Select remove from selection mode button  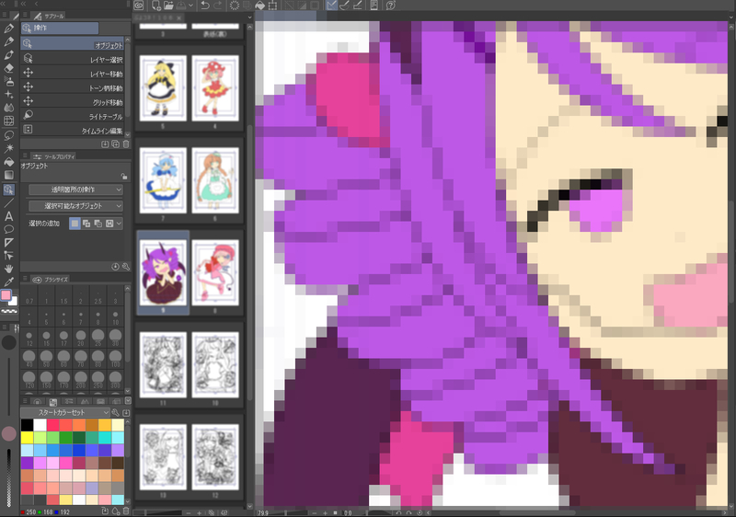point(98,224)
